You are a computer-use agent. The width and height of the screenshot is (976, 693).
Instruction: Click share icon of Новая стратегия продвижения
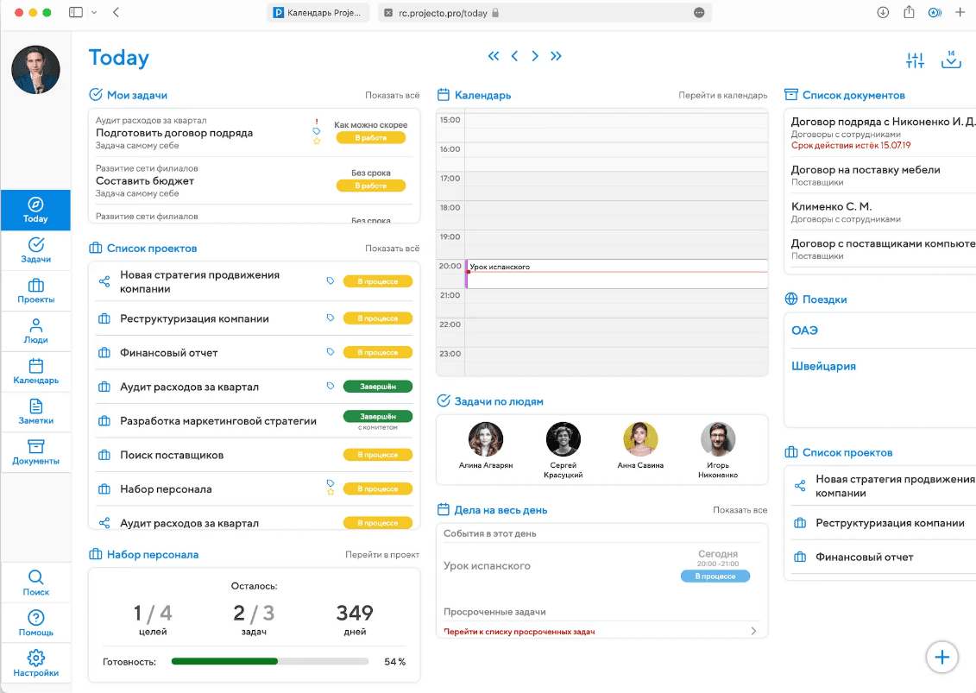click(x=104, y=281)
